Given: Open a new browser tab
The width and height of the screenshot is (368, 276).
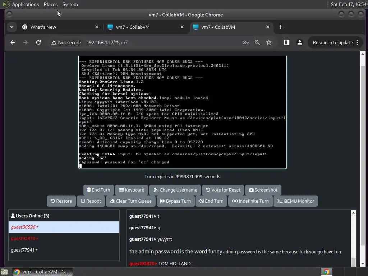Looking at the screenshot, I should tap(280, 27).
